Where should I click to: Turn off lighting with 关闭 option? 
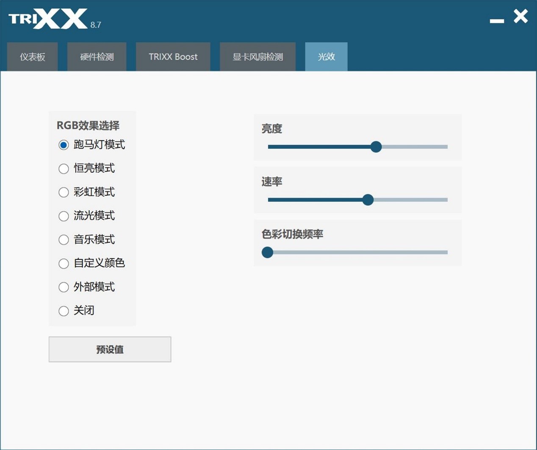(64, 311)
